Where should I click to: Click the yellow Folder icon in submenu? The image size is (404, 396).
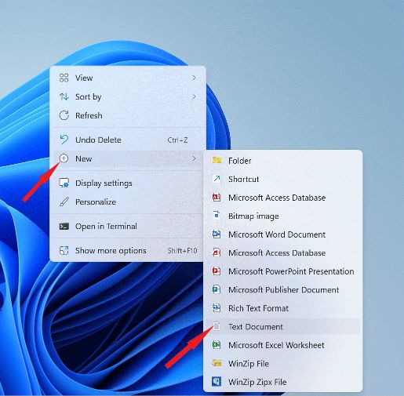pos(217,160)
